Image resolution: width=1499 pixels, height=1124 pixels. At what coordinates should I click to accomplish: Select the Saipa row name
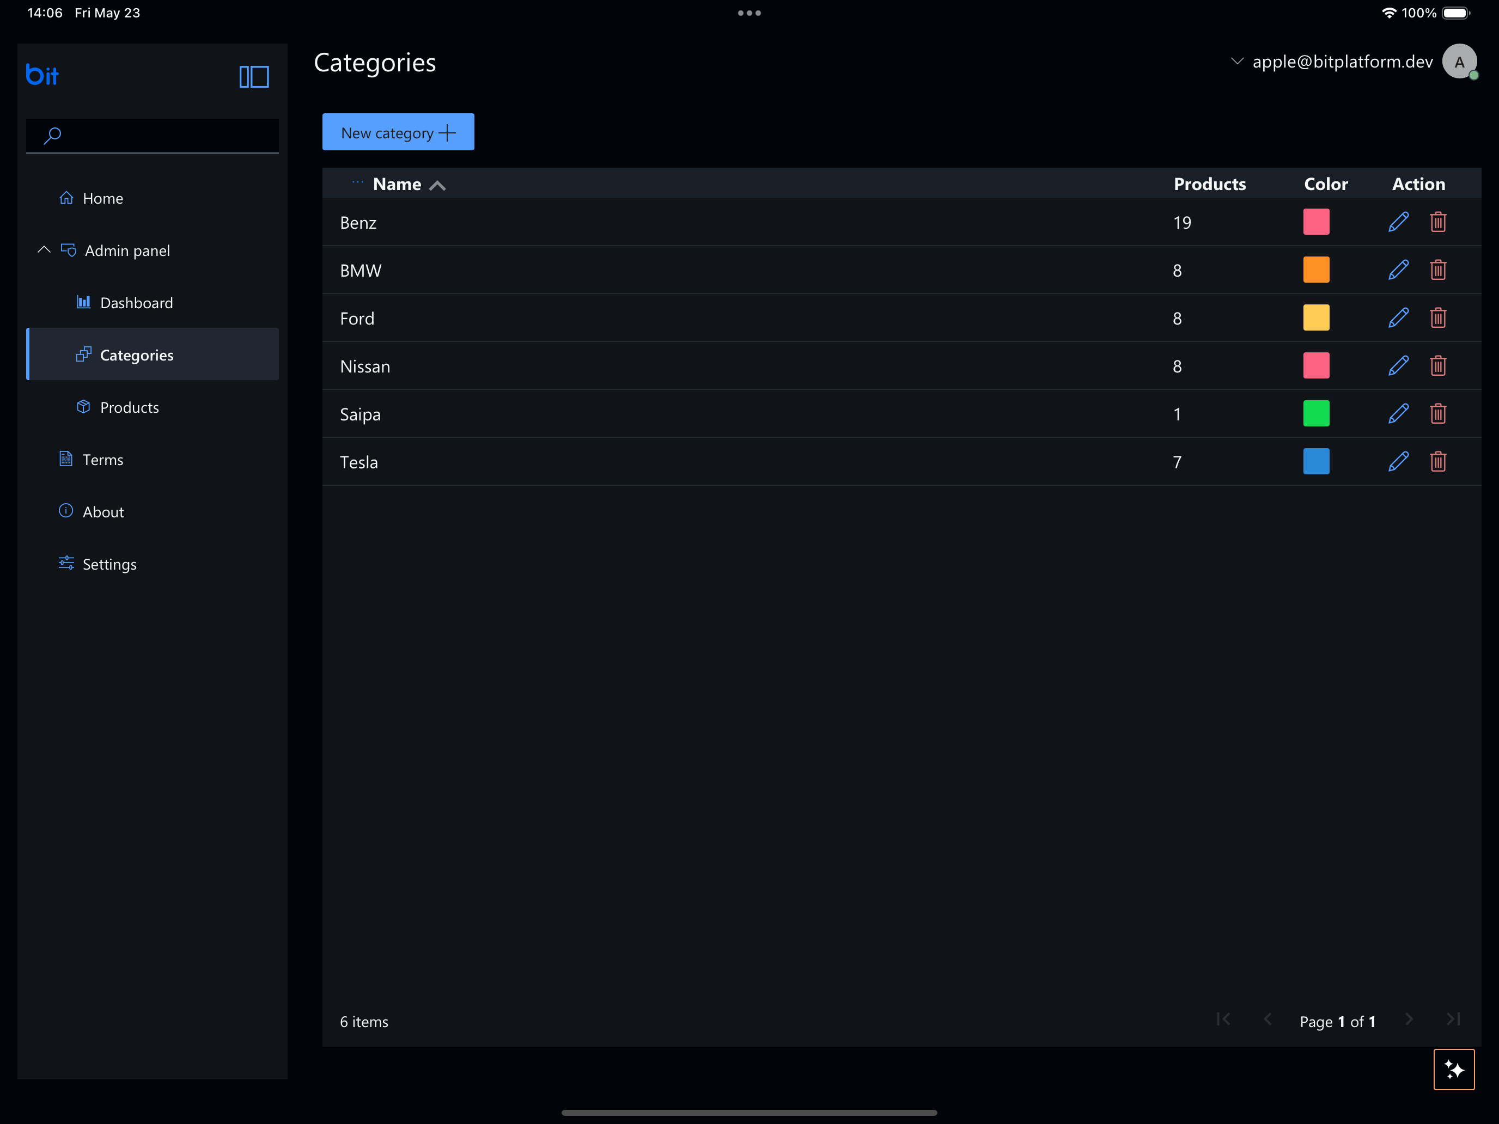(361, 414)
